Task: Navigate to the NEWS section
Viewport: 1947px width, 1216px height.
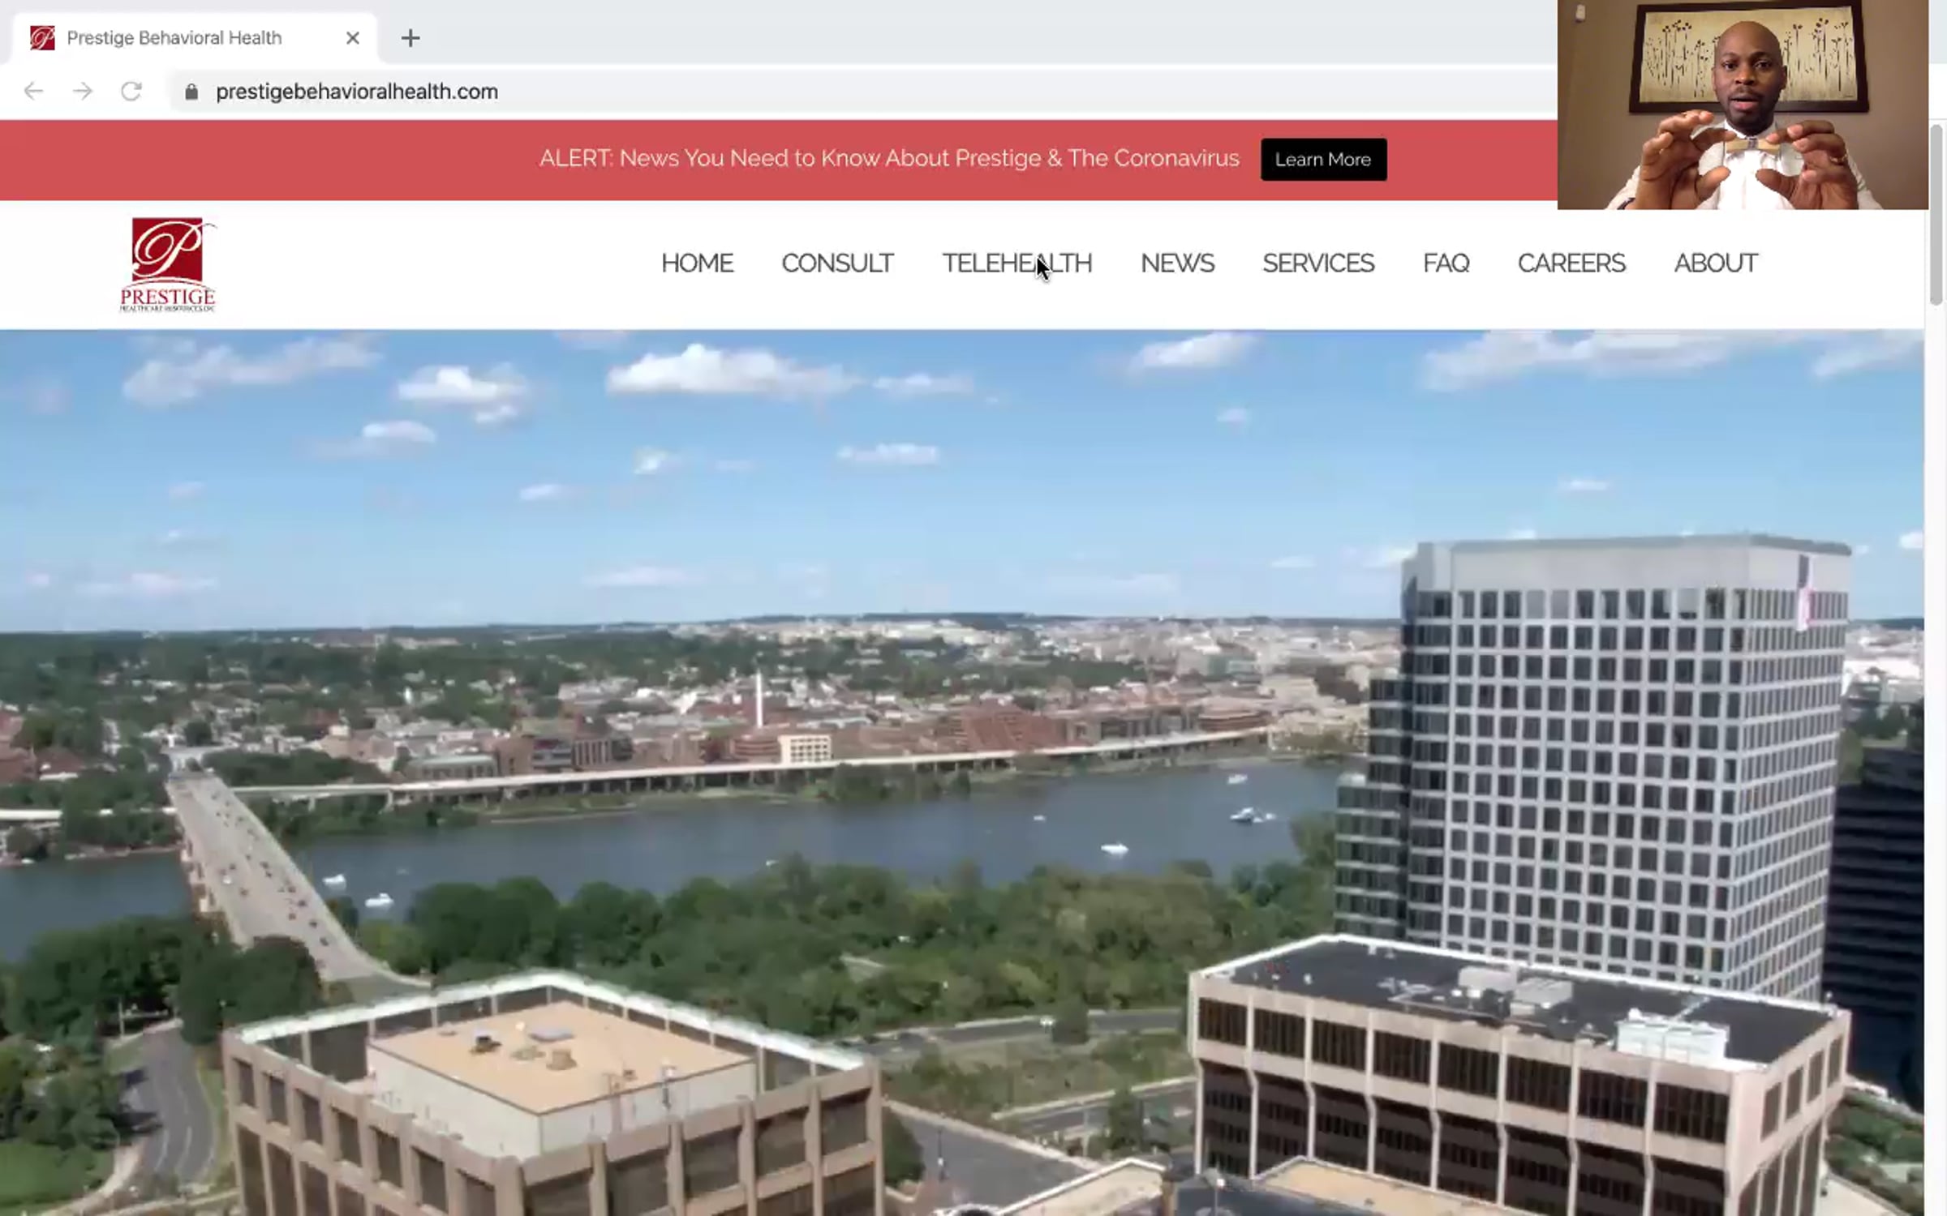Action: (1177, 263)
